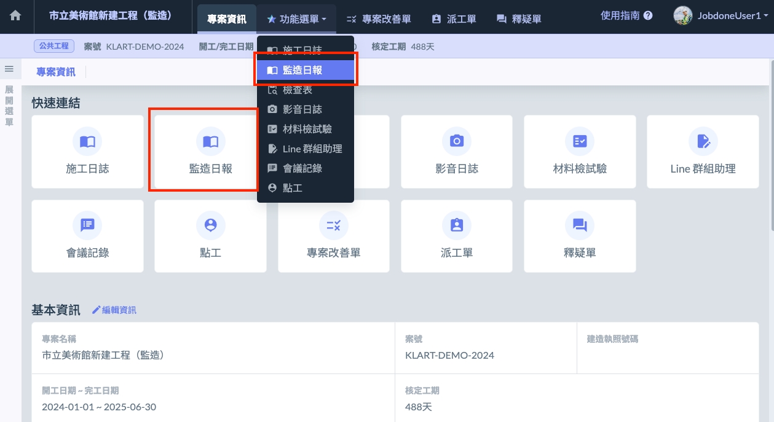Open the 釋疑單 quick link card
This screenshot has width=774, height=422.
click(579, 236)
